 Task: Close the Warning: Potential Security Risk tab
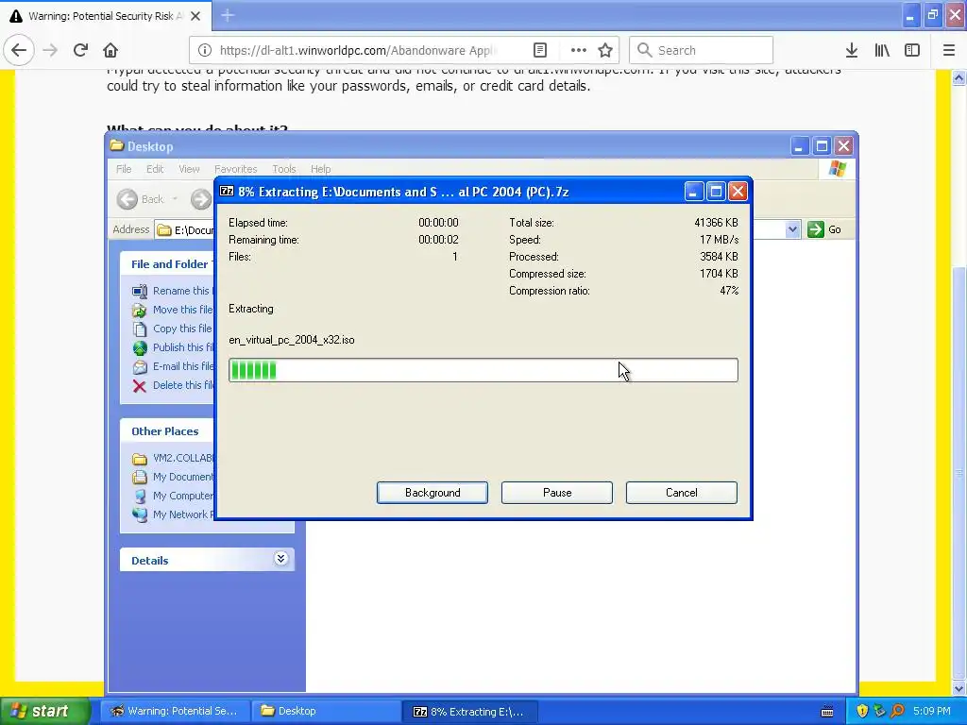coord(195,16)
